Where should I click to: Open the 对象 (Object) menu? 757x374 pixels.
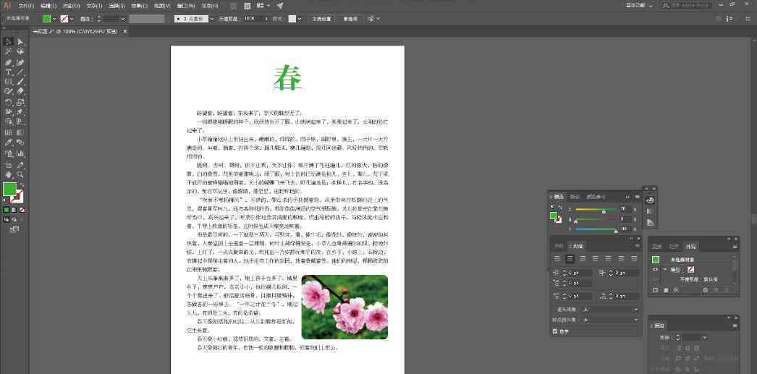71,6
